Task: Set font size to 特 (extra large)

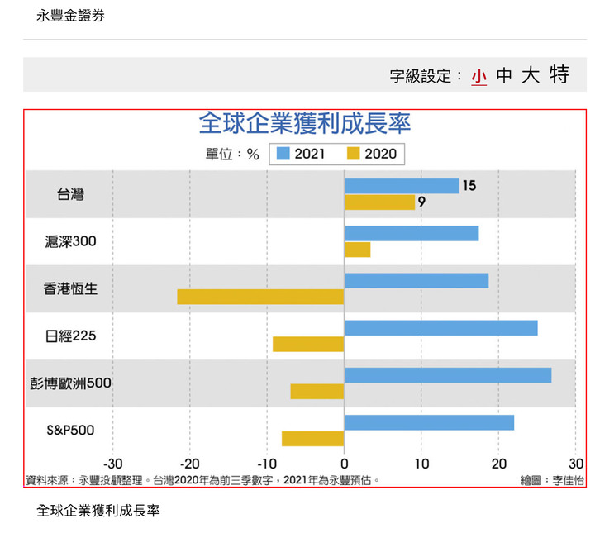Action: click(x=559, y=74)
